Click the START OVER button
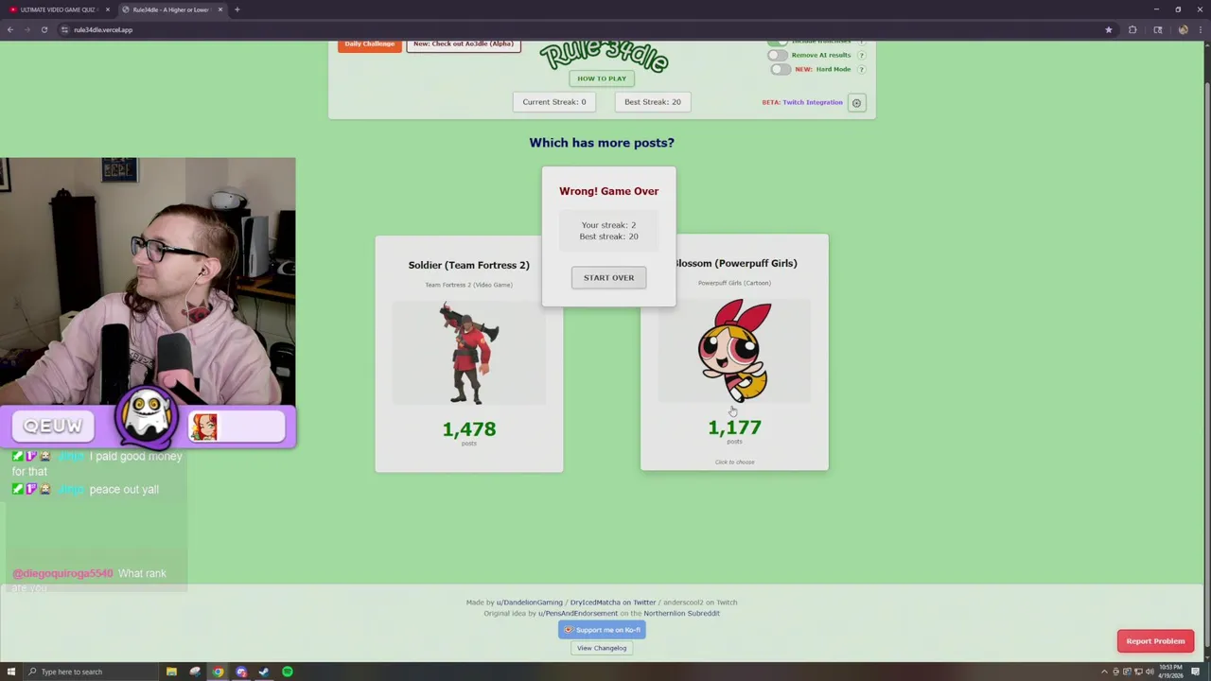This screenshot has width=1211, height=681. click(608, 277)
